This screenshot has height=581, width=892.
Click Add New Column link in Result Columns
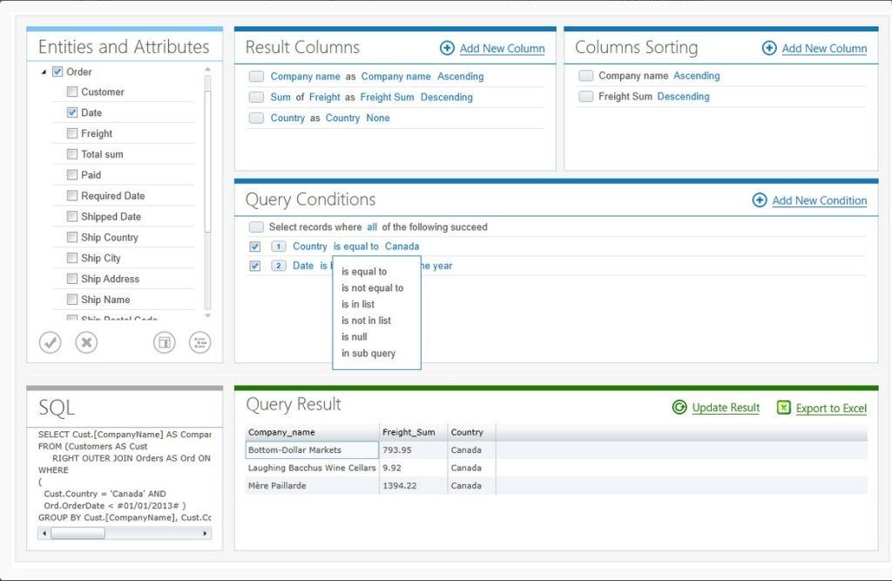coord(503,49)
